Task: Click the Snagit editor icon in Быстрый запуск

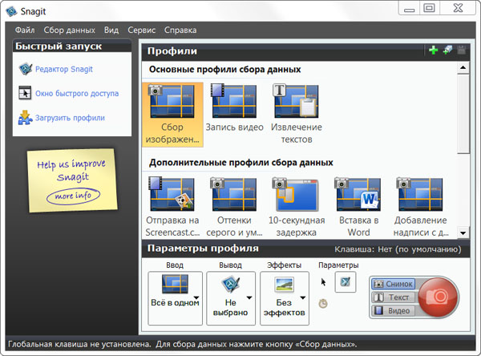Action: coord(25,69)
